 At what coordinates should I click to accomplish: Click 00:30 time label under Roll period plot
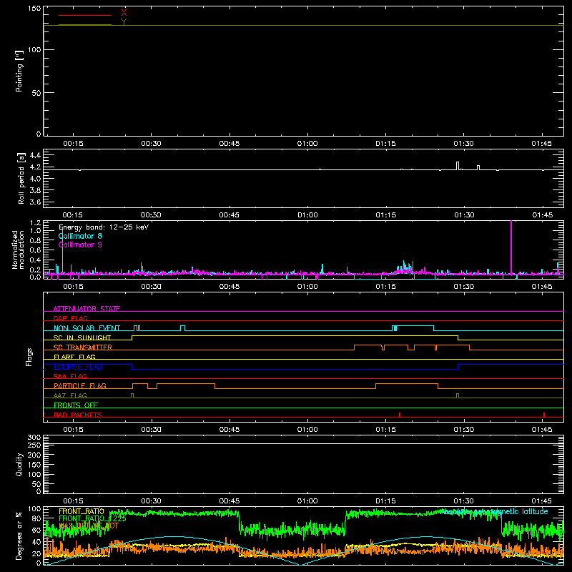pyautogui.click(x=151, y=215)
